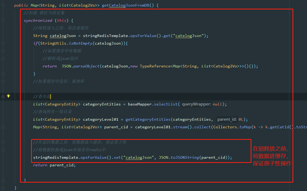
Task: Click the parent_id: parameter hint
Action: tap(227, 119)
